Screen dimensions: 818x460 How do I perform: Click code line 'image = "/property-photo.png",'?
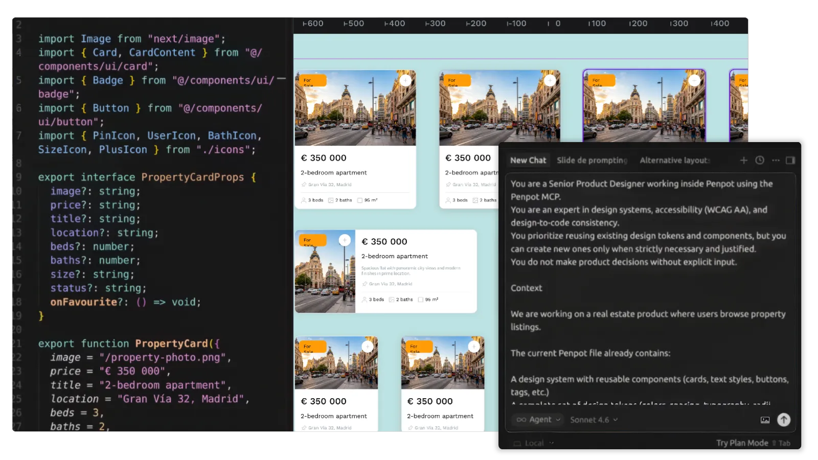tap(141, 357)
